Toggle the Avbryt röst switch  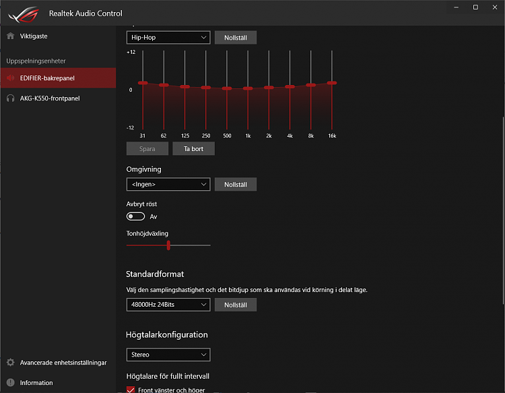(135, 216)
